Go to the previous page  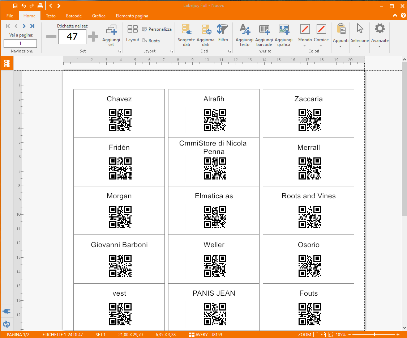pos(16,26)
